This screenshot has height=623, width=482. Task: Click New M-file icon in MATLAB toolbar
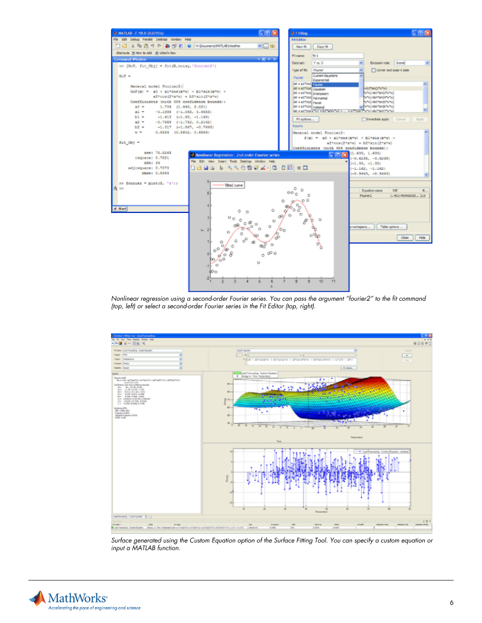point(118,46)
